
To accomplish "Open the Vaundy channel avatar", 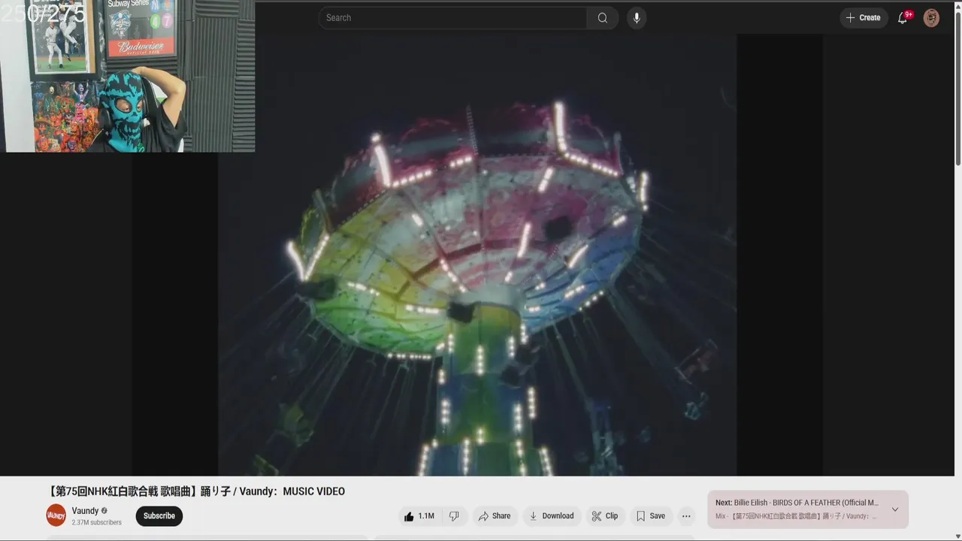I will pyautogui.click(x=56, y=515).
